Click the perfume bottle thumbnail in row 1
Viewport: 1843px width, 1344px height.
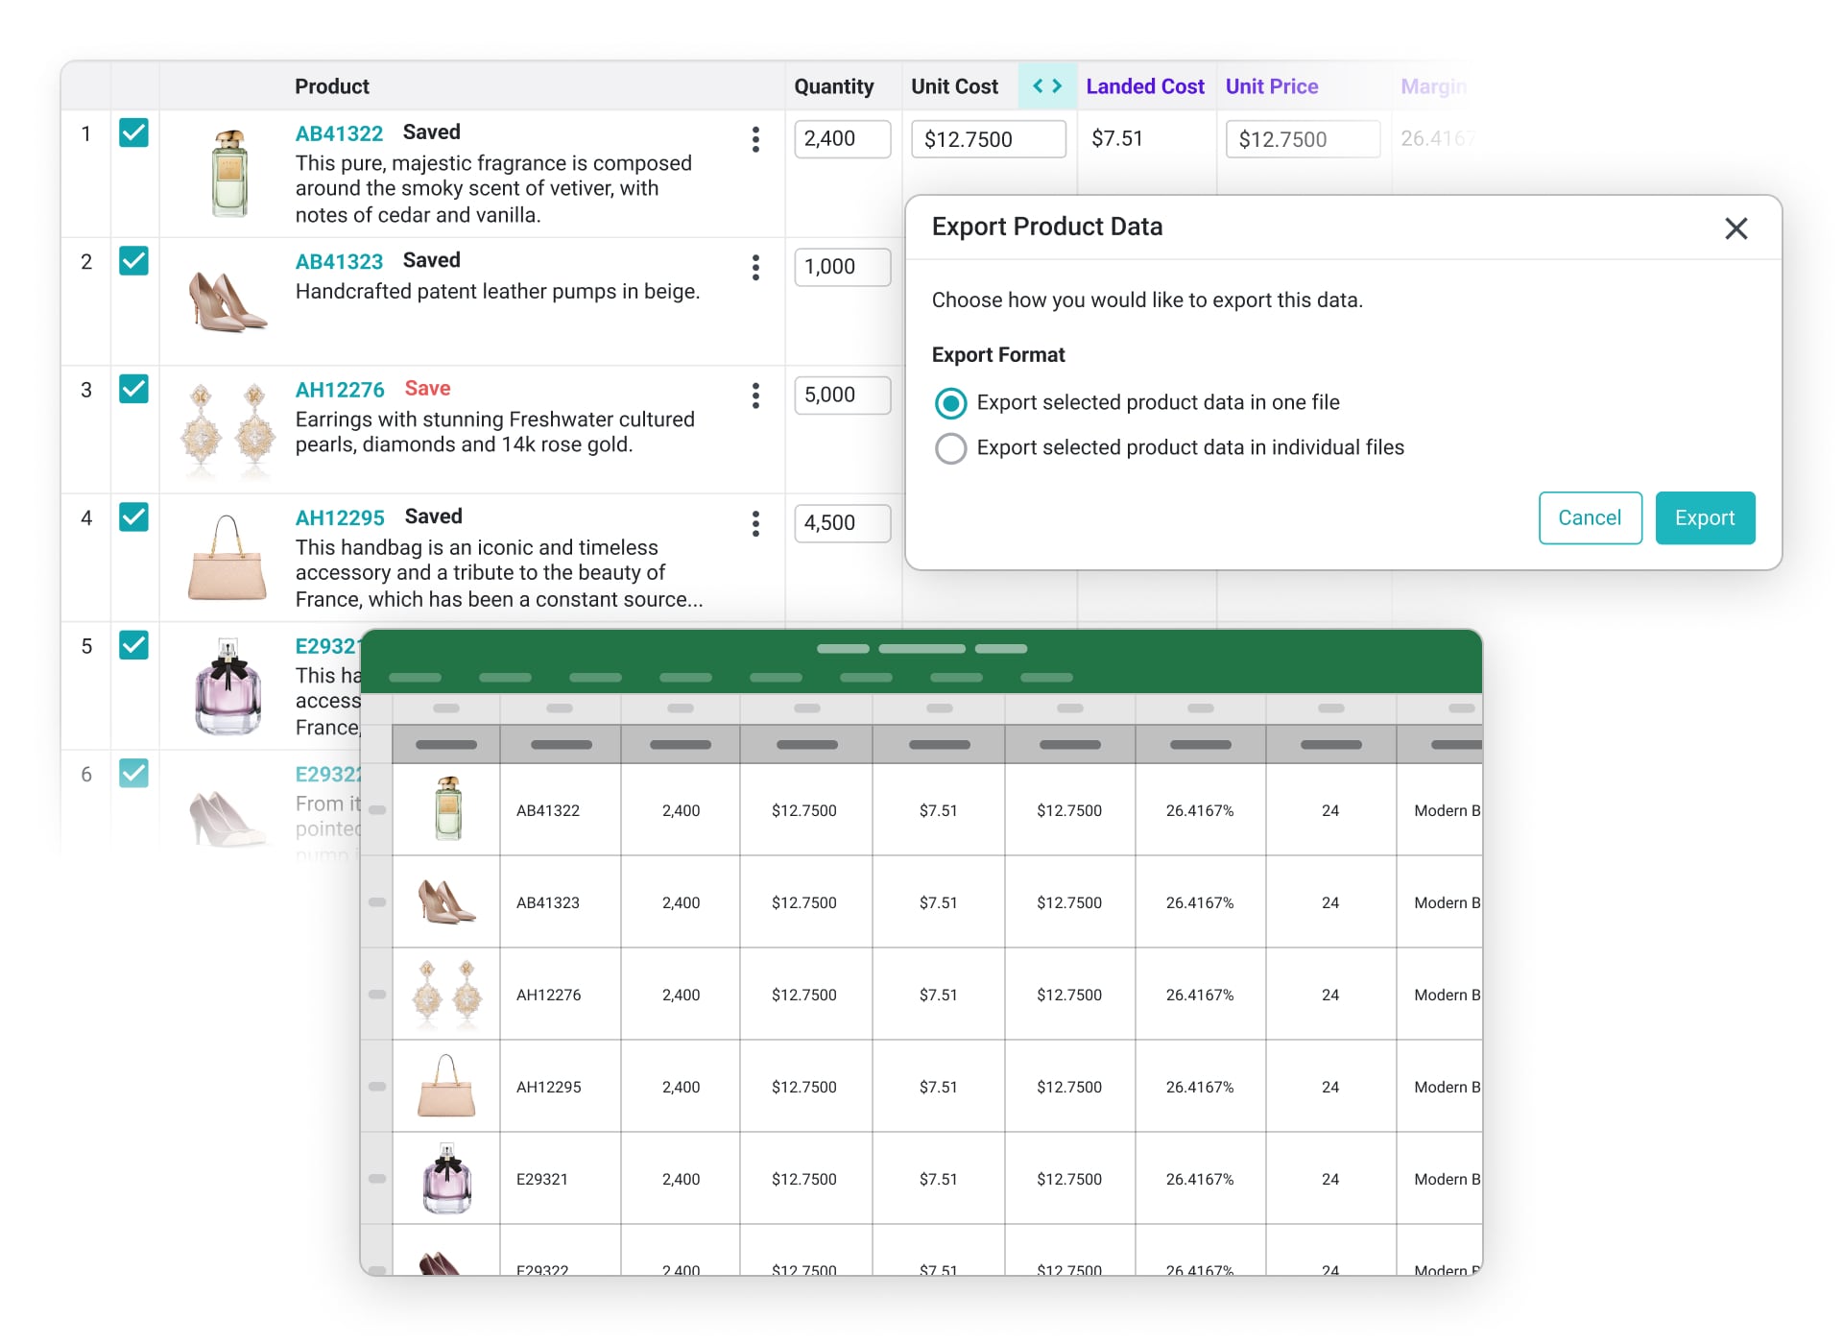pos(229,174)
